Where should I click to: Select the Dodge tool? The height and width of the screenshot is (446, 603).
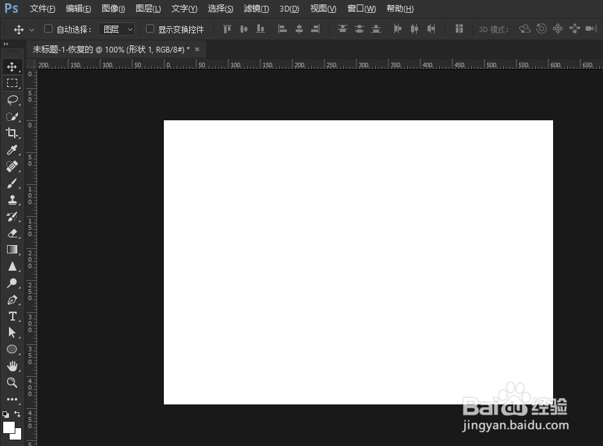pos(12,283)
